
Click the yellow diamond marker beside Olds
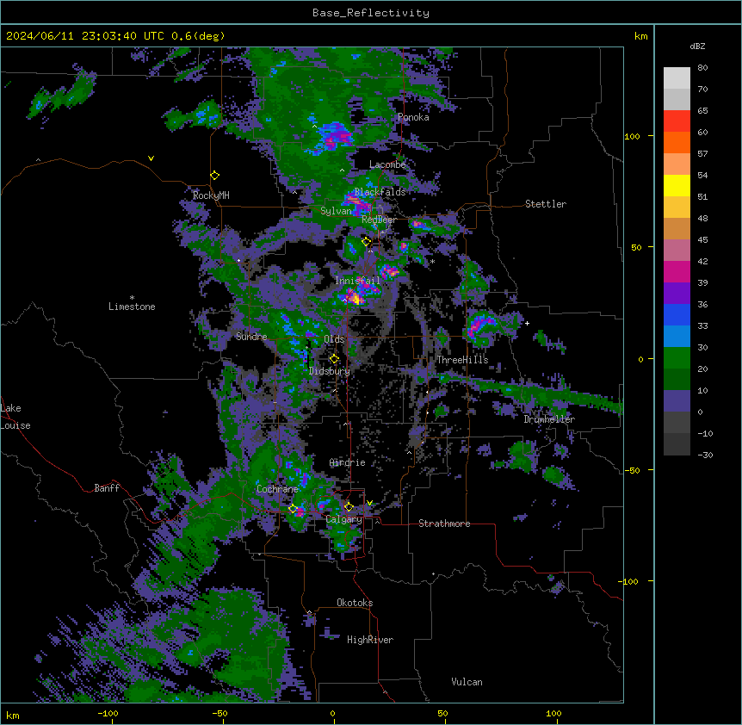pyautogui.click(x=334, y=359)
